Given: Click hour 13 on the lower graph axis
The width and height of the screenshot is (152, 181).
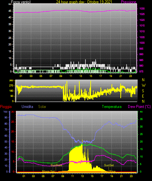Looking at the screenshot, I should click(82, 176).
